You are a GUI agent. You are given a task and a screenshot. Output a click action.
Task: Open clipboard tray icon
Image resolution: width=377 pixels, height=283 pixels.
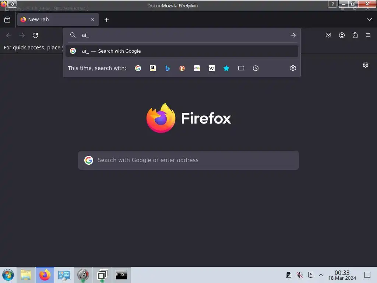click(x=289, y=275)
